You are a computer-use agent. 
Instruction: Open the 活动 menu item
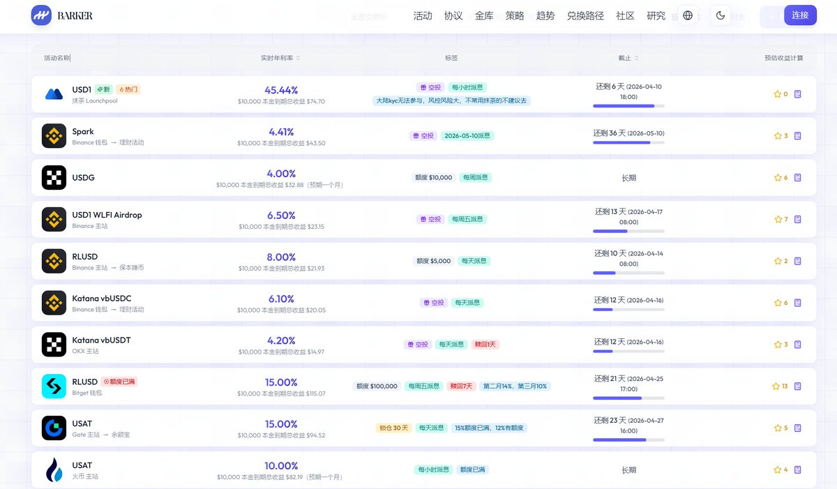[x=423, y=15]
